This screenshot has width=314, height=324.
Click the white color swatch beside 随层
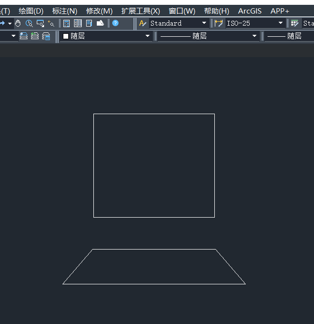tap(66, 36)
